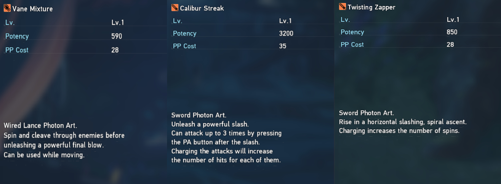
Task: Click Twisting Zapper's PP Cost label
Action: [x=352, y=45]
